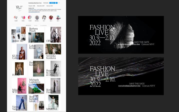Image resolution: width=179 pixels, height=112 pixels.
Task: Open the Veronika Kostkova post
Action: [x=53, y=52]
